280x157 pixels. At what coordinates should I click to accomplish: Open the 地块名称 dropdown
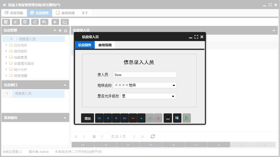tap(174, 85)
